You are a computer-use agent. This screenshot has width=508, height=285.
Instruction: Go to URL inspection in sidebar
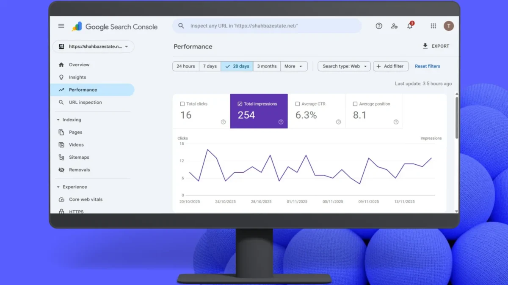(85, 102)
